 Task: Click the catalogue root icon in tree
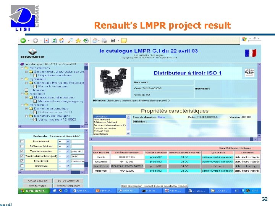pos(22,64)
